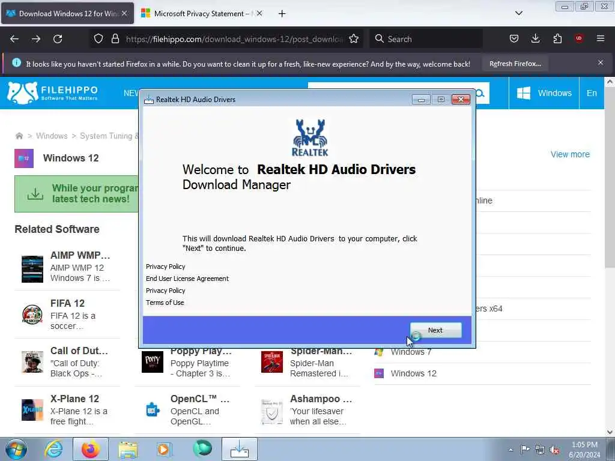Open X-Plane 12 related software entry
The image size is (615, 461).
[x=67, y=409]
